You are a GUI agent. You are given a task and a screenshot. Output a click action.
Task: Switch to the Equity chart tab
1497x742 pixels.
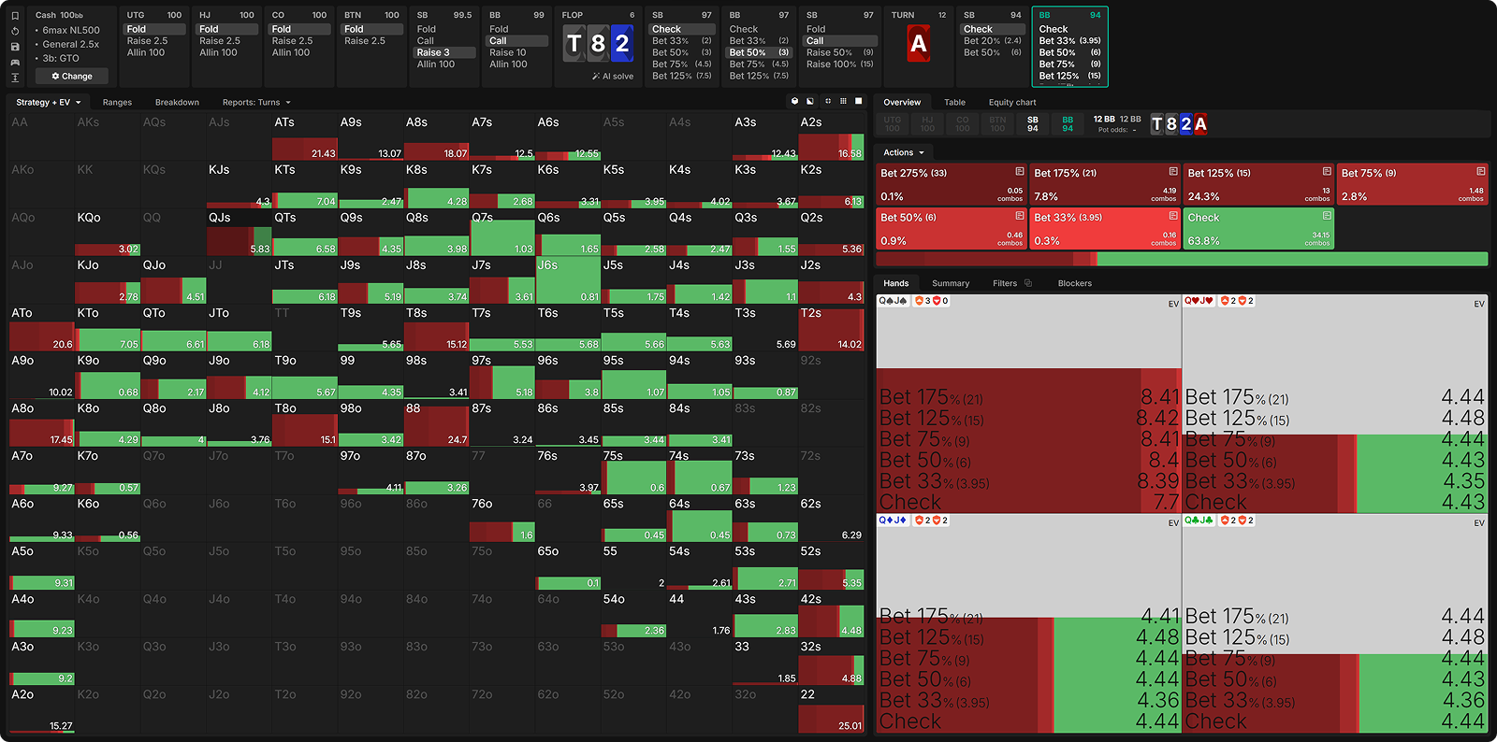tap(1011, 103)
